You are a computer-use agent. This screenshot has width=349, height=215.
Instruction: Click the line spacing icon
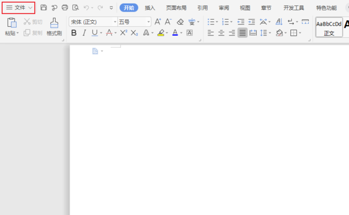[263, 33]
